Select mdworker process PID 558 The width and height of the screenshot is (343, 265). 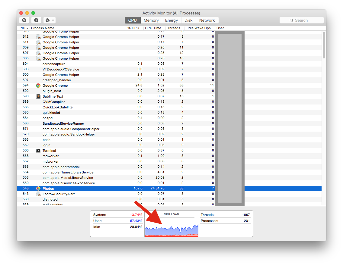click(x=169, y=156)
